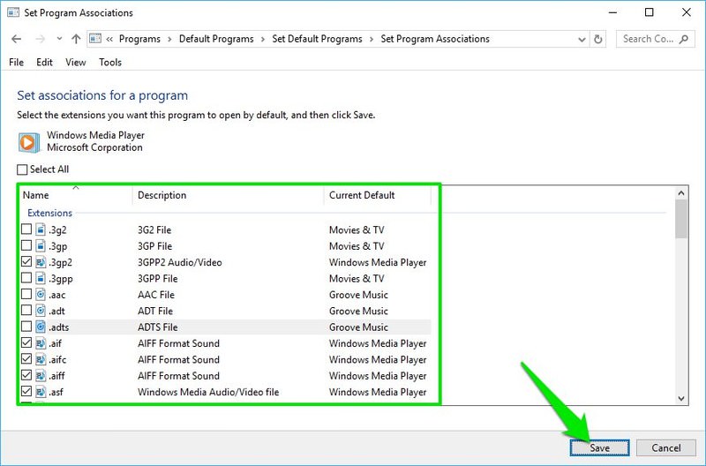Uncheck the .asf extension checkbox
This screenshot has width=706, height=466.
pyautogui.click(x=26, y=391)
